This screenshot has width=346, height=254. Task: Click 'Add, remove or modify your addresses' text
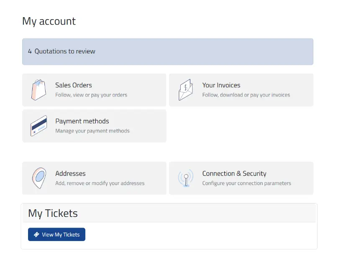tap(100, 183)
